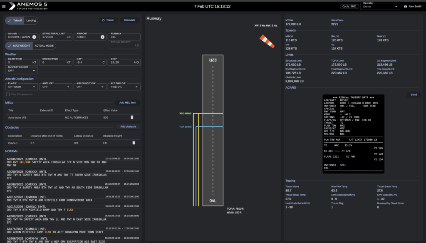Select ACTUAL MODE weight option

click(44, 45)
